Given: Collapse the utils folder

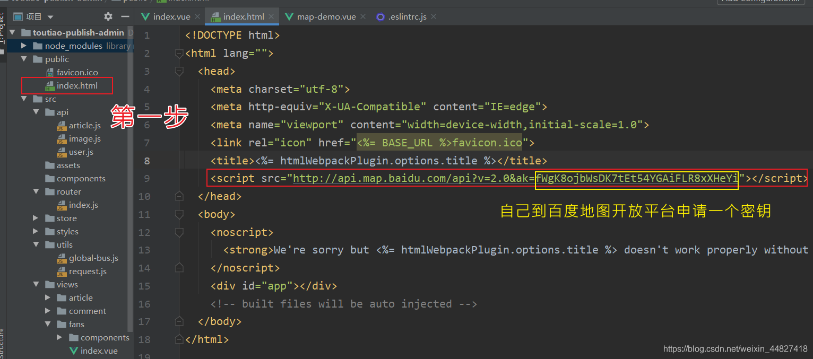Looking at the screenshot, I should pyautogui.click(x=36, y=244).
